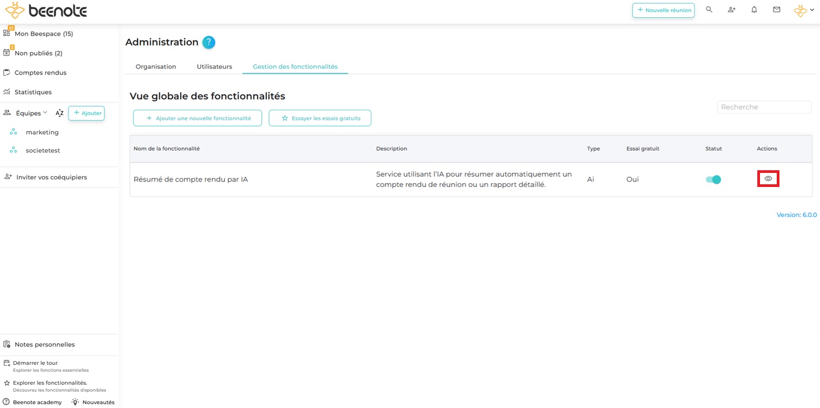Click the blue help question mark icon
This screenshot has width=820, height=408.
[x=209, y=42]
